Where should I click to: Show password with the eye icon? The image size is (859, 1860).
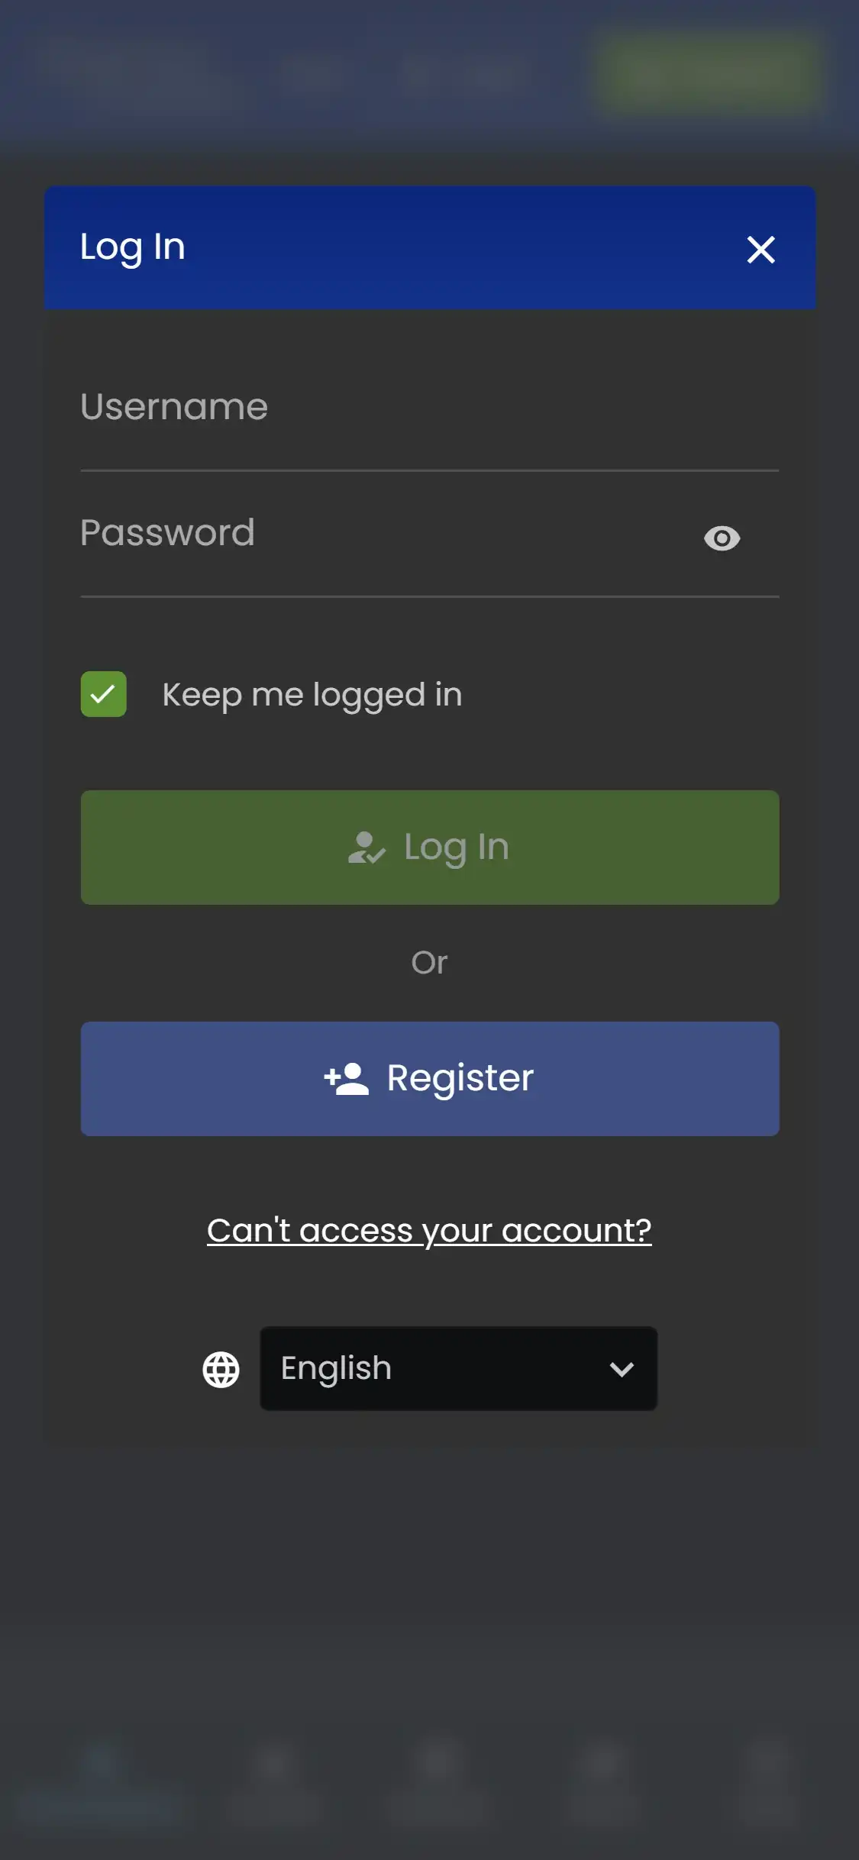(x=722, y=538)
